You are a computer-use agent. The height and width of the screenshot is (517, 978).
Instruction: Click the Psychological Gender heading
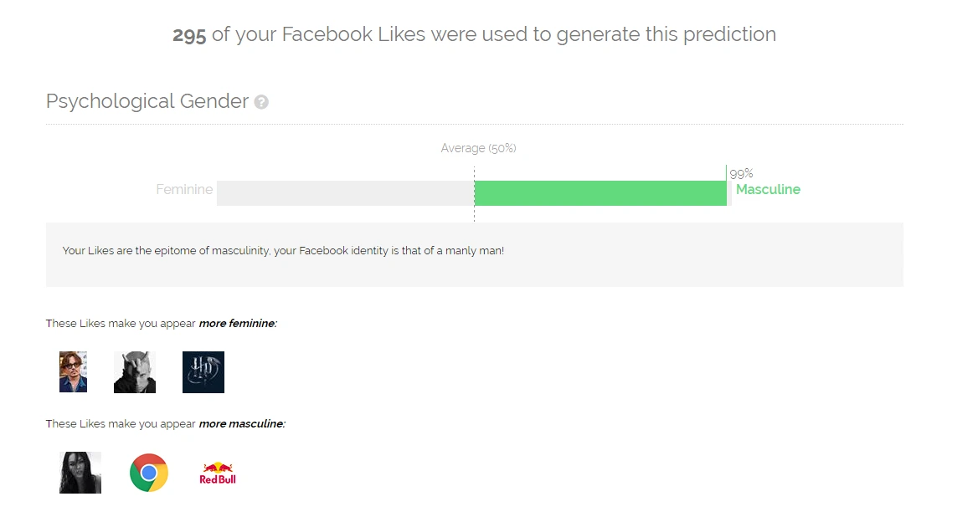coord(147,101)
